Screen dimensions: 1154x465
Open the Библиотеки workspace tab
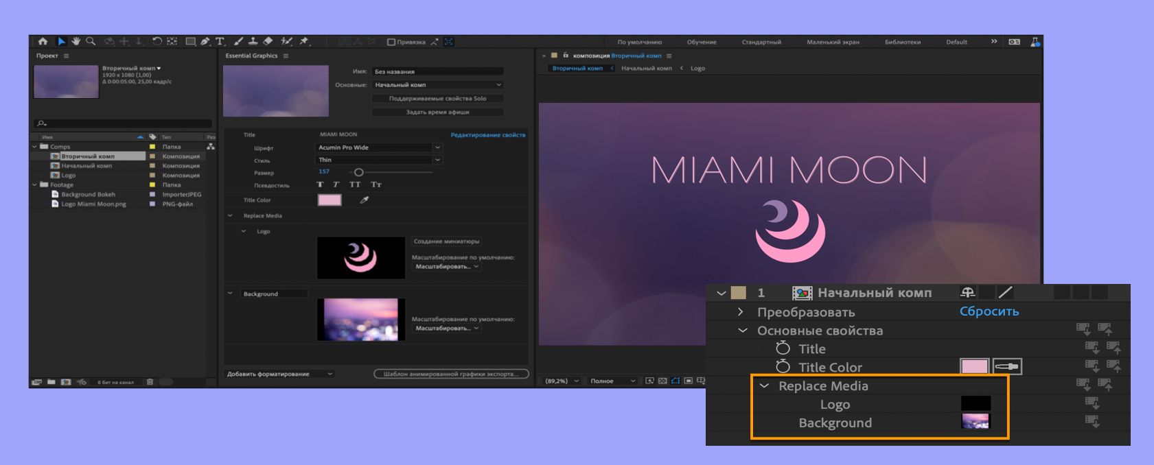point(902,42)
